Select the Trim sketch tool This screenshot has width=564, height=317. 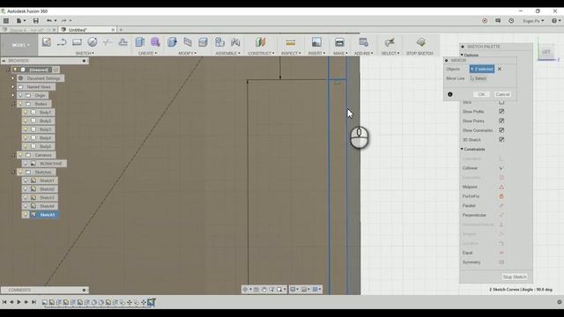(108, 42)
